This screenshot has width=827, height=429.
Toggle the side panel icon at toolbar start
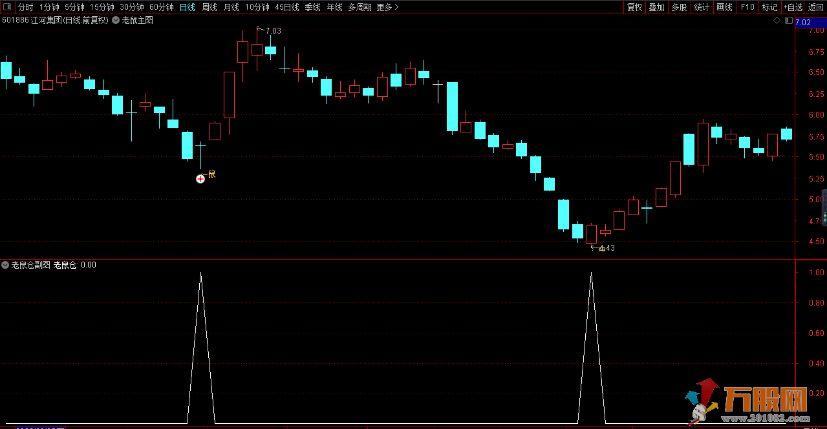tap(7, 7)
